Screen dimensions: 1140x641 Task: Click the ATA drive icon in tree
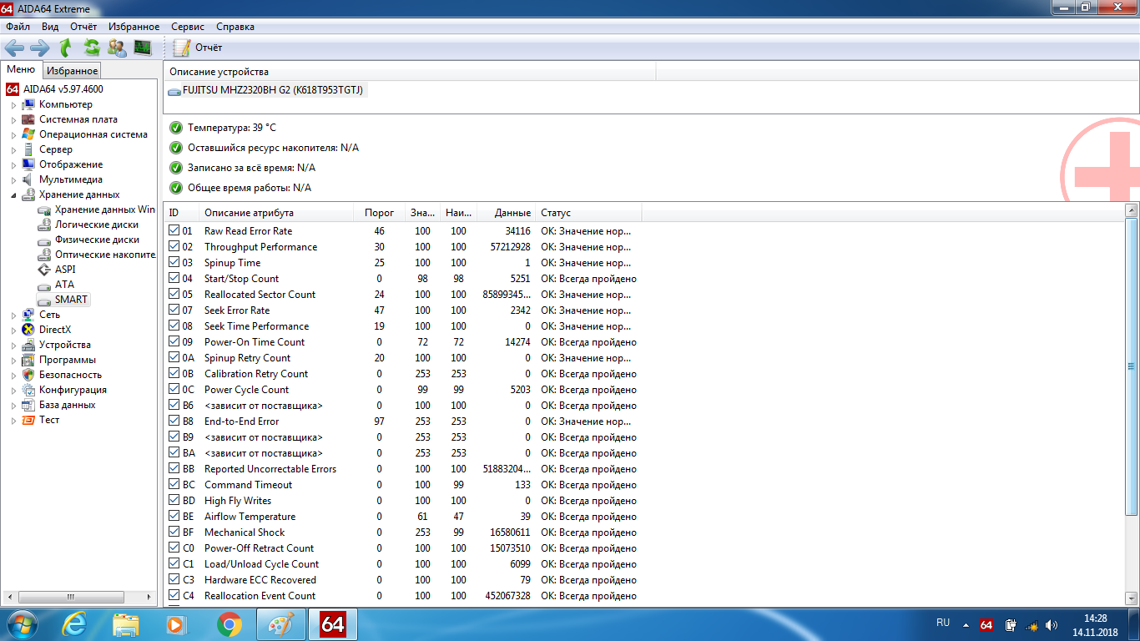(x=44, y=285)
